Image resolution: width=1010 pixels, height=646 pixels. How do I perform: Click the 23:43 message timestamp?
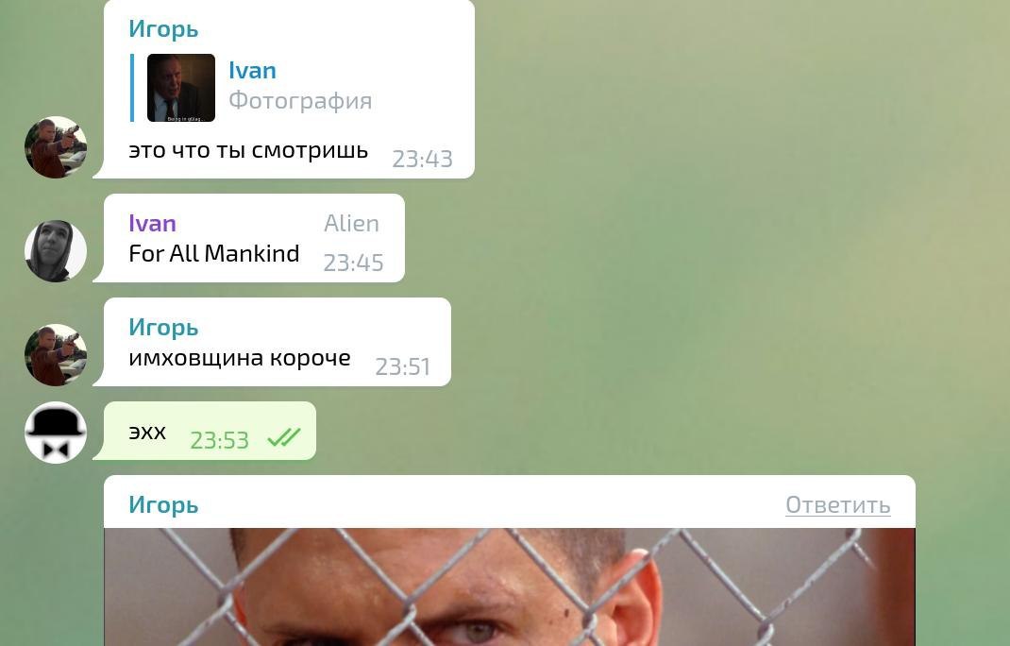click(423, 159)
